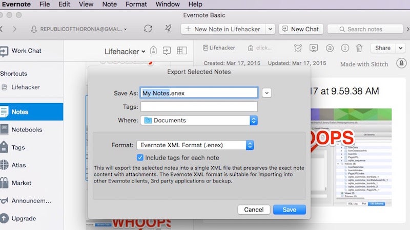410x230 pixels.
Task: Expand the Share dropdown arrow
Action: [x=401, y=48]
